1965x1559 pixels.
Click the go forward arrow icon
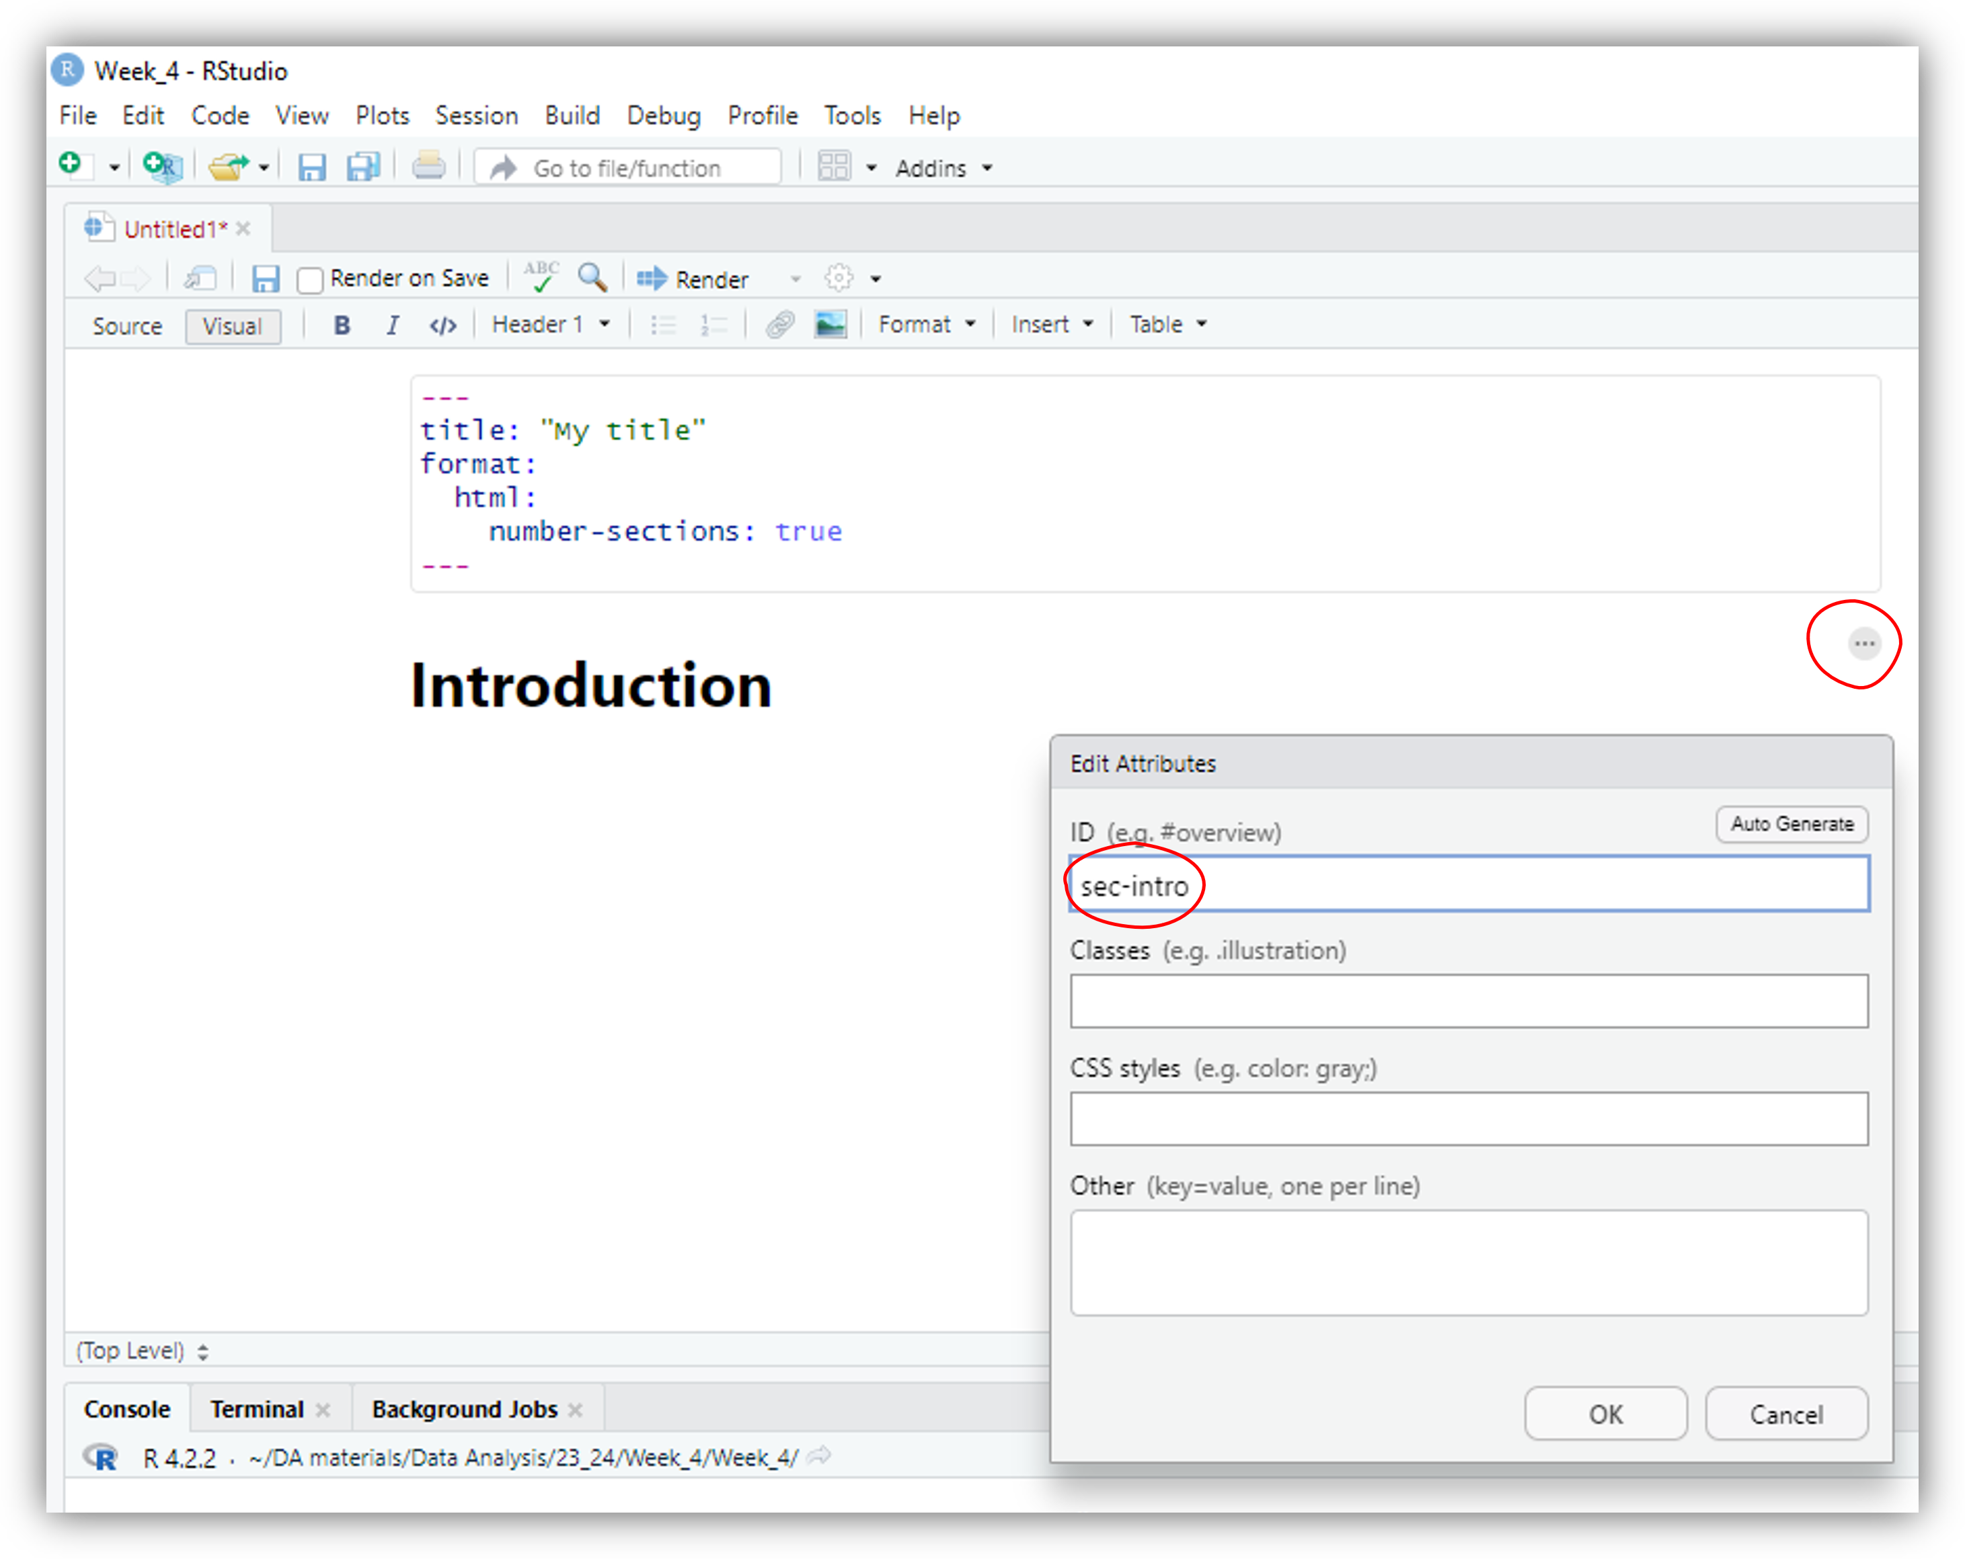pos(135,278)
